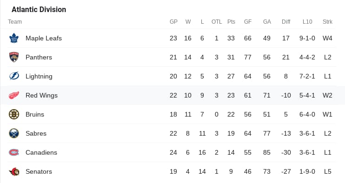This screenshot has width=345, height=183.
Task: Click the Strk column header
Action: [327, 22]
